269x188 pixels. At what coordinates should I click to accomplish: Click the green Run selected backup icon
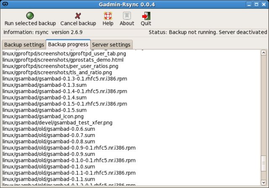click(30, 16)
